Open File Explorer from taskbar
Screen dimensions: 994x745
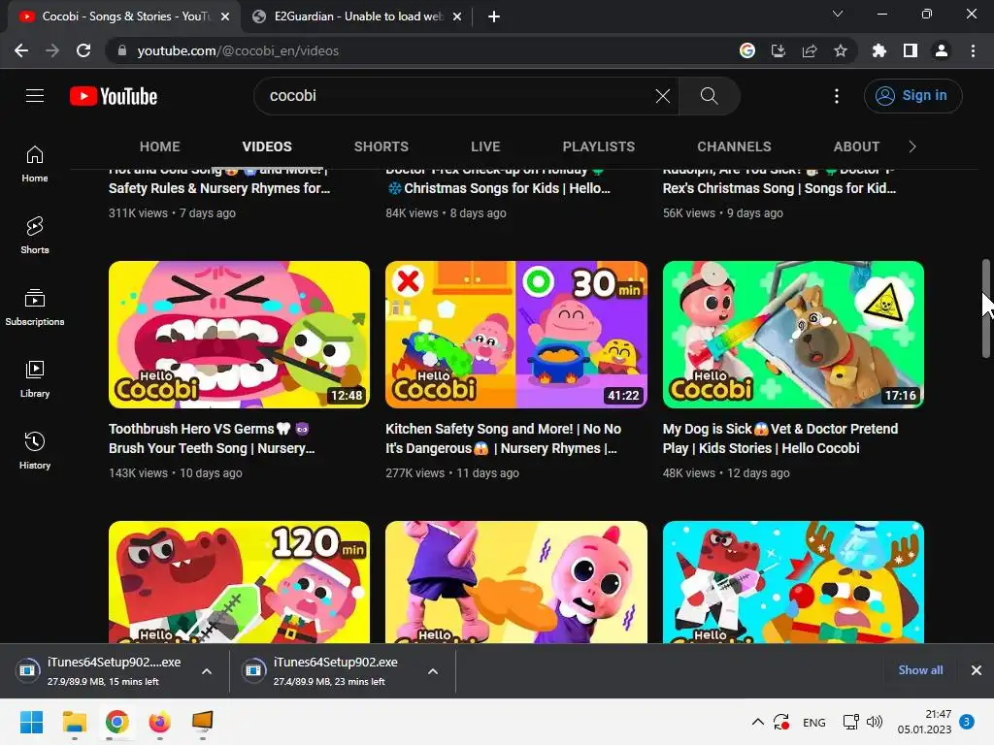[74, 722]
